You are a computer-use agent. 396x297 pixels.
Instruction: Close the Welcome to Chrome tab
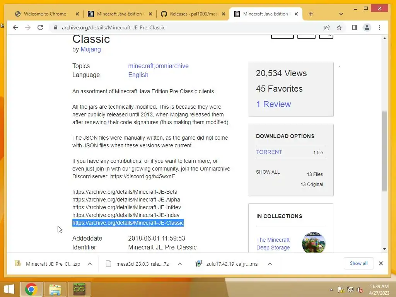pos(77,14)
